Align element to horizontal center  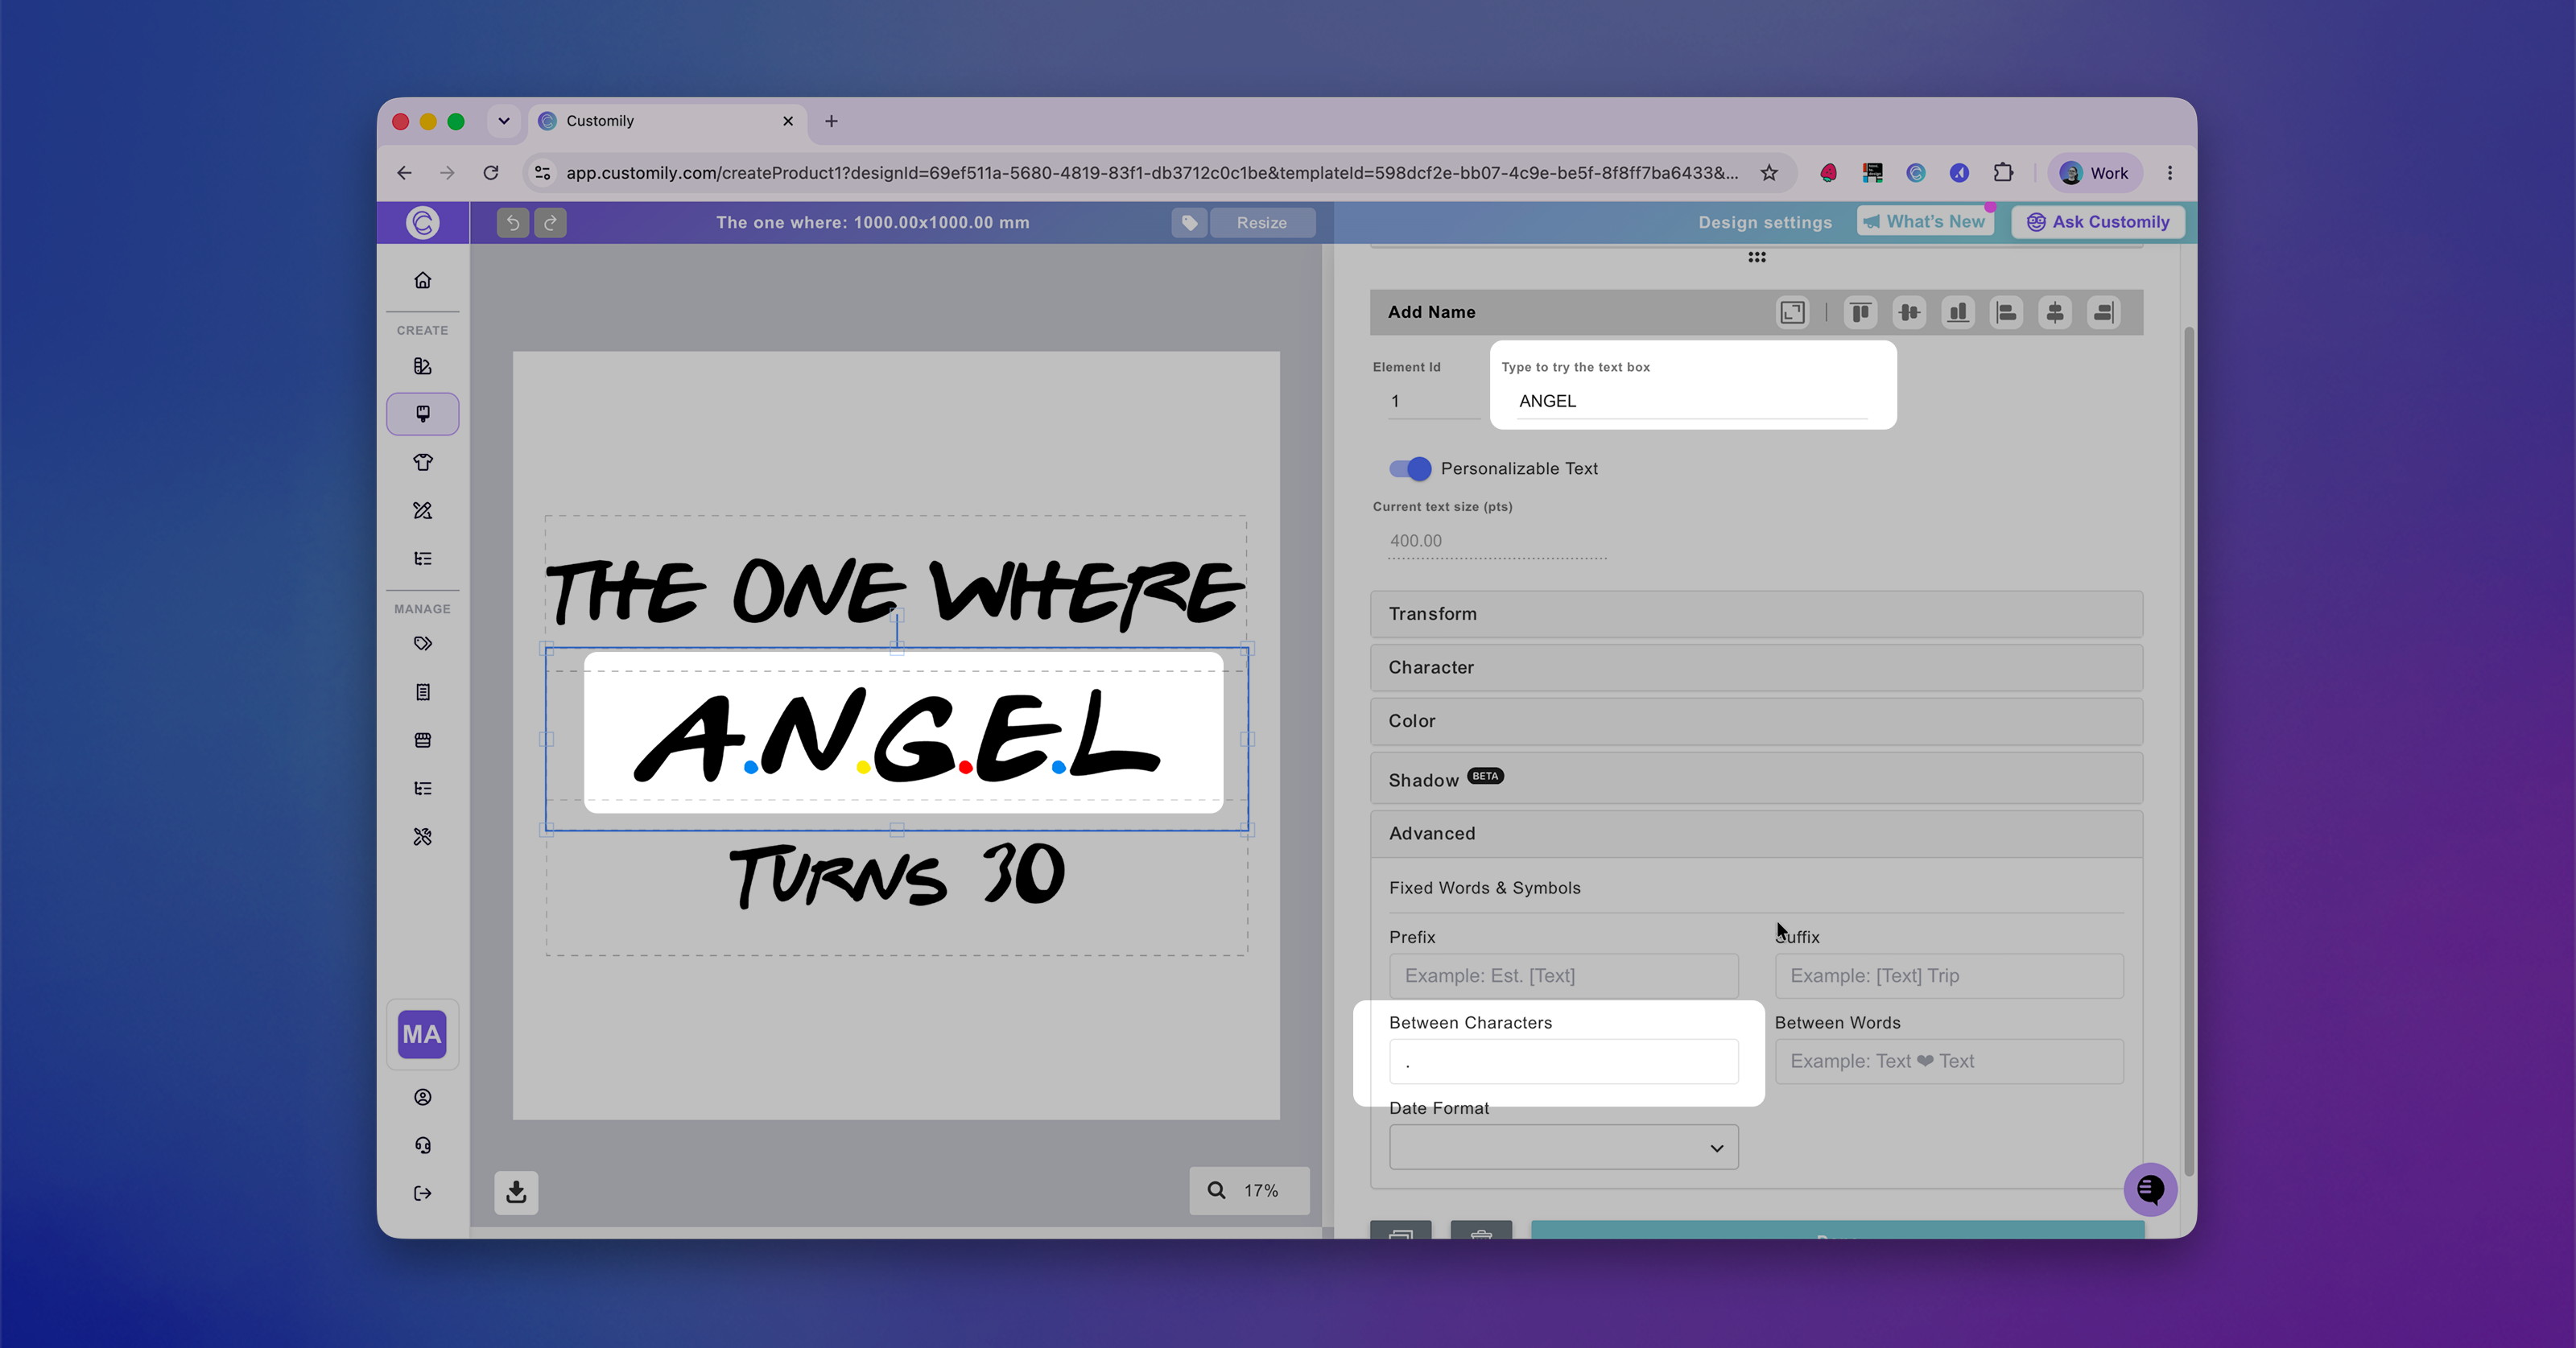click(x=2055, y=313)
